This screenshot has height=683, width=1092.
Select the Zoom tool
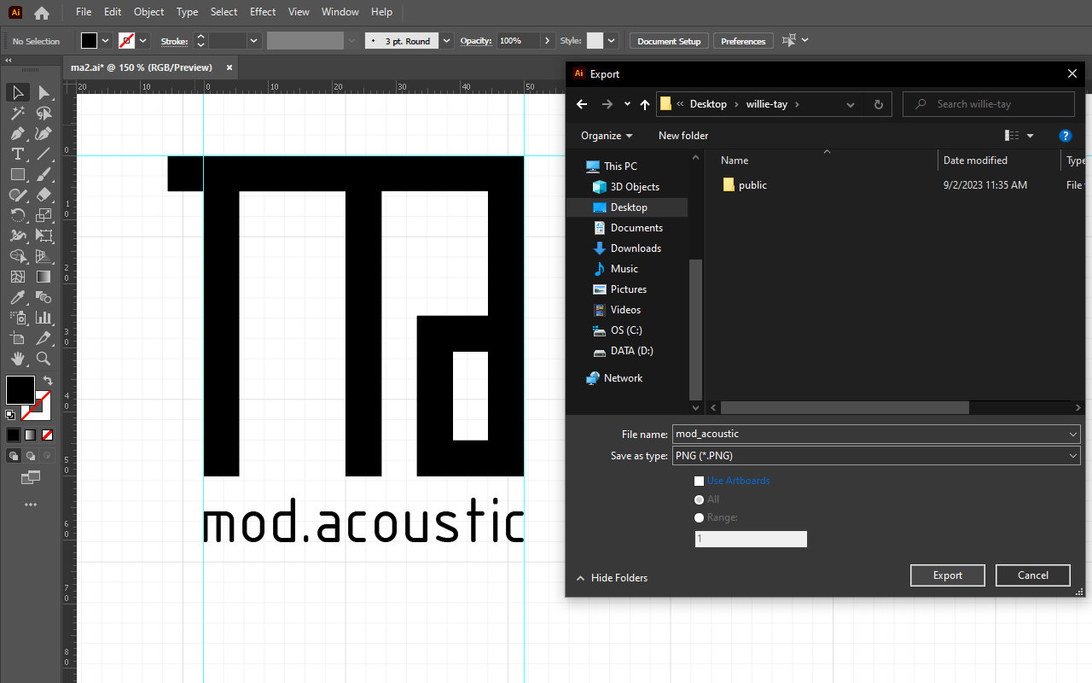tap(44, 359)
